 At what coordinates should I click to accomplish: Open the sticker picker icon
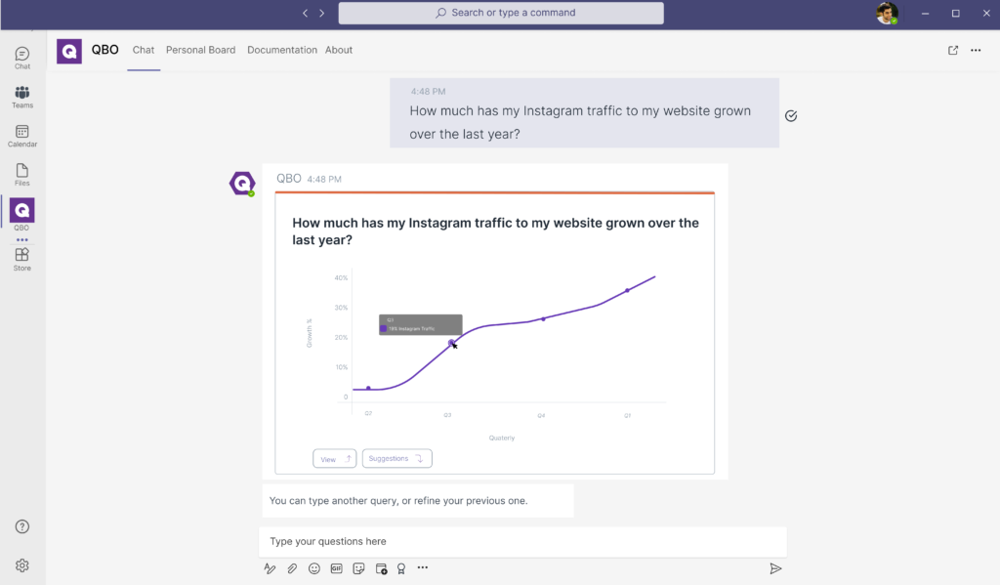click(358, 568)
